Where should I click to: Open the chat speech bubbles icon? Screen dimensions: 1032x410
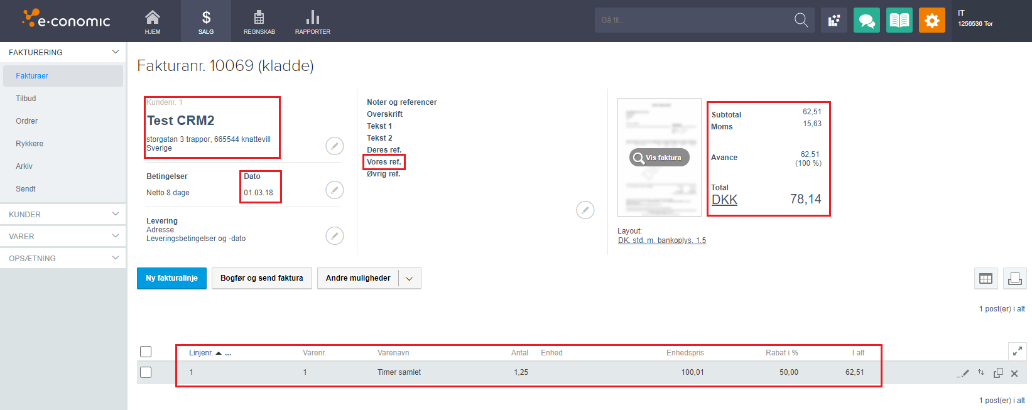pos(866,20)
